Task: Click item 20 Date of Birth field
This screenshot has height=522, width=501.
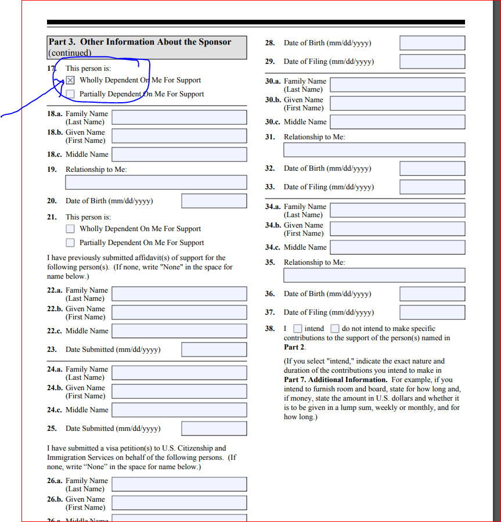Action: coord(214,201)
